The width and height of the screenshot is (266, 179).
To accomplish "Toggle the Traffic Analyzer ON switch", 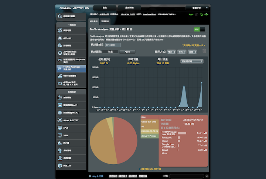I will pos(199,29).
